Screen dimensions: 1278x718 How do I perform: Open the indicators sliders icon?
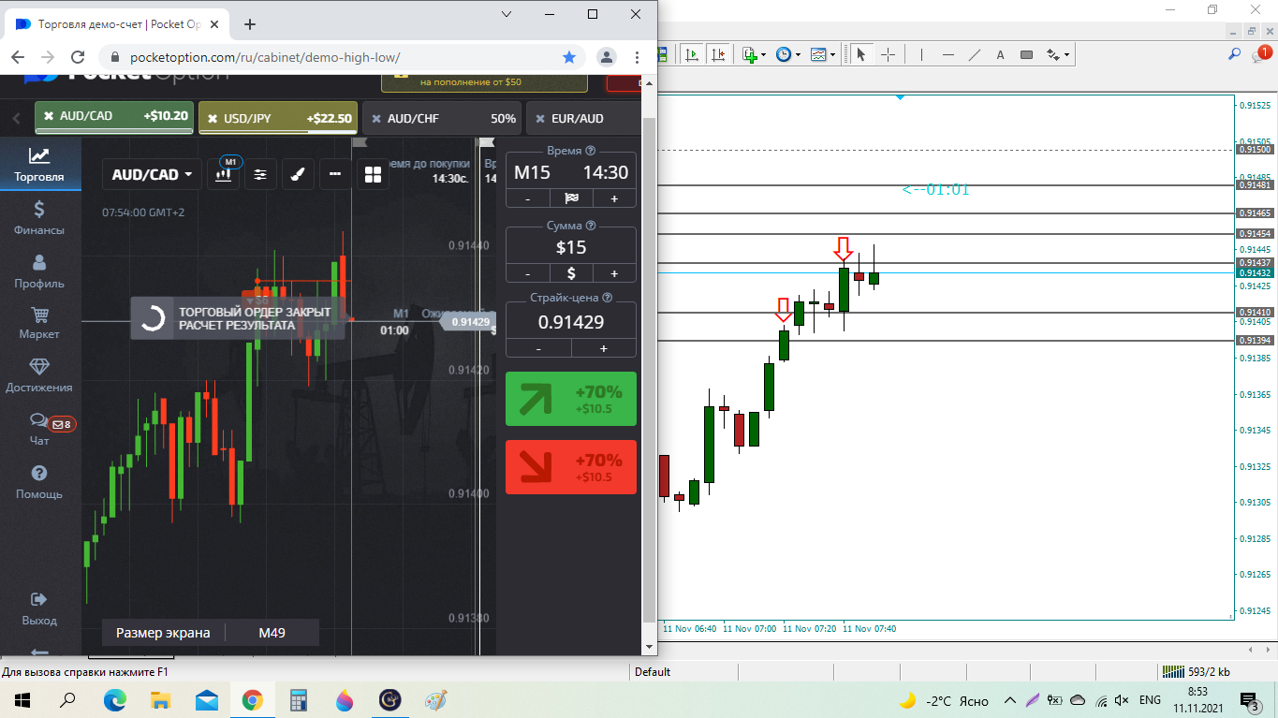click(260, 174)
